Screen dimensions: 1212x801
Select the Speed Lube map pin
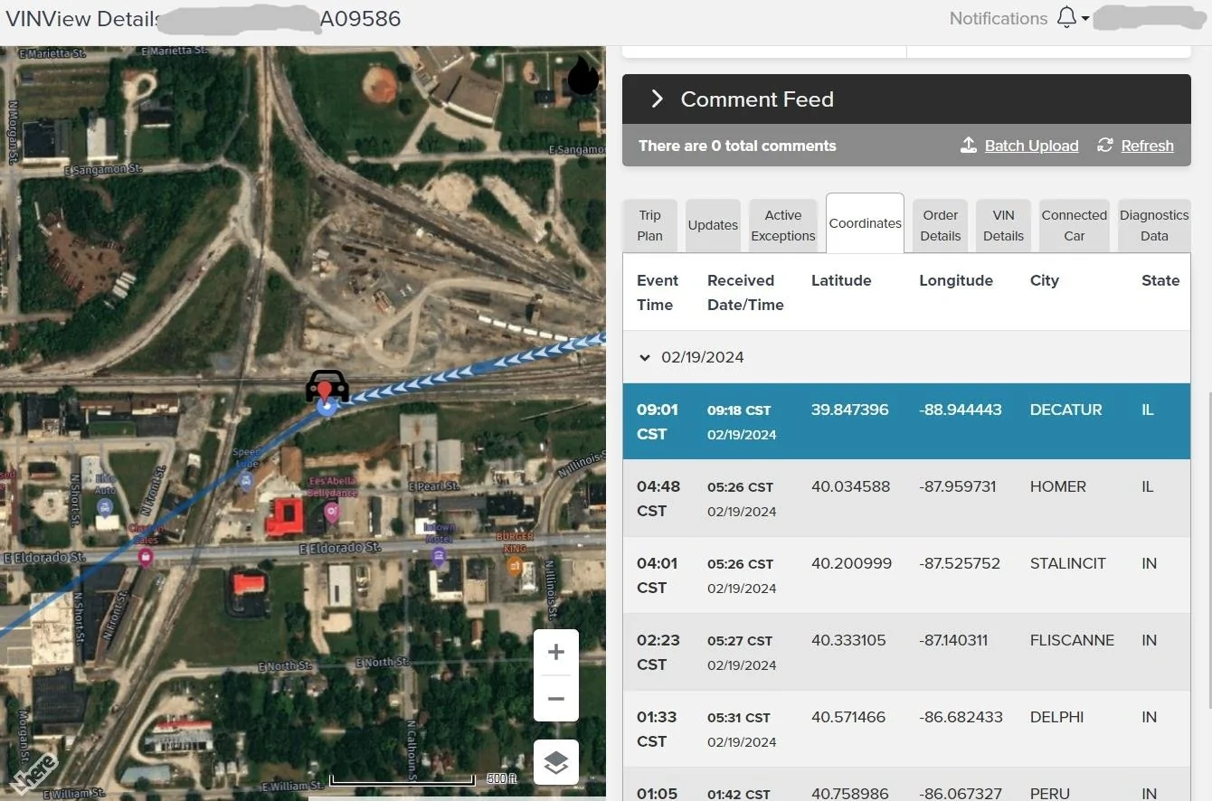(245, 482)
